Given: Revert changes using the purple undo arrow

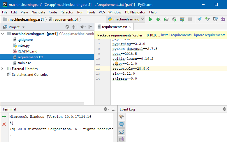Looking at the screenshot, I should 223,19.
